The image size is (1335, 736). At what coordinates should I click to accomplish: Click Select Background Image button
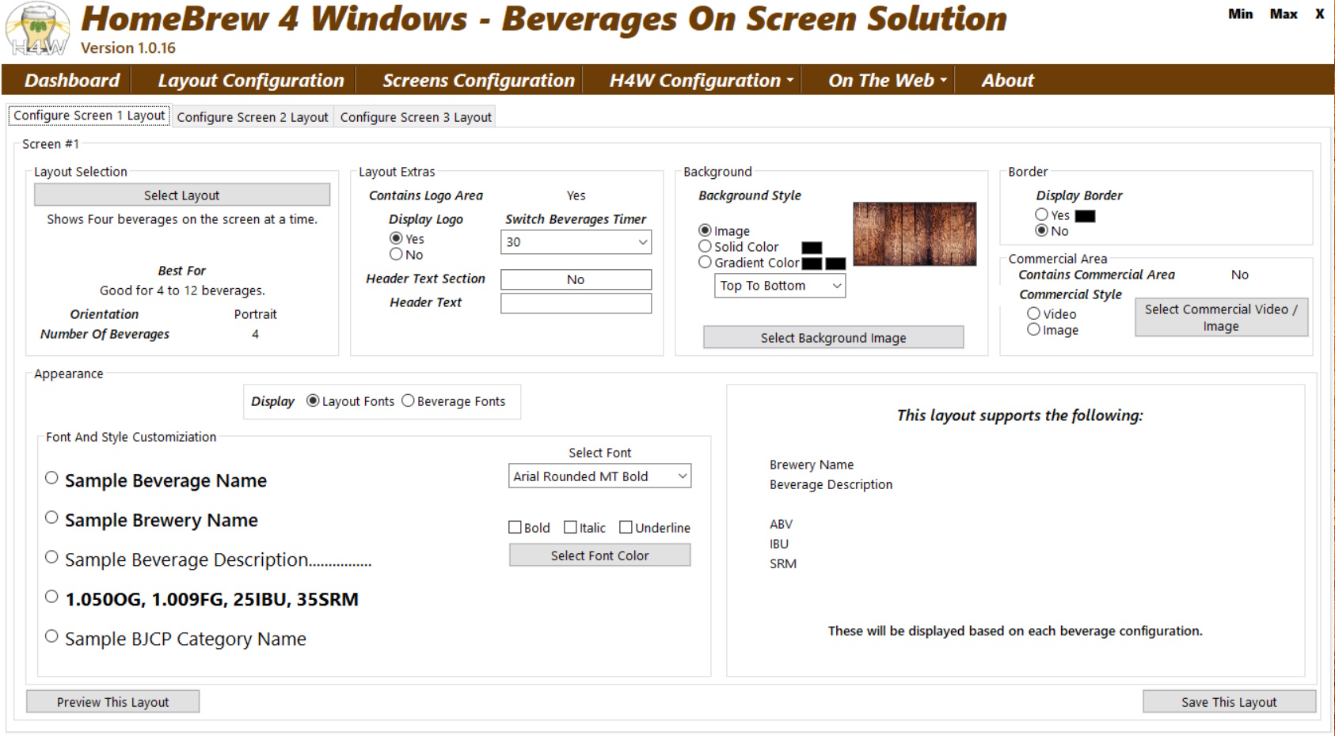coord(833,337)
